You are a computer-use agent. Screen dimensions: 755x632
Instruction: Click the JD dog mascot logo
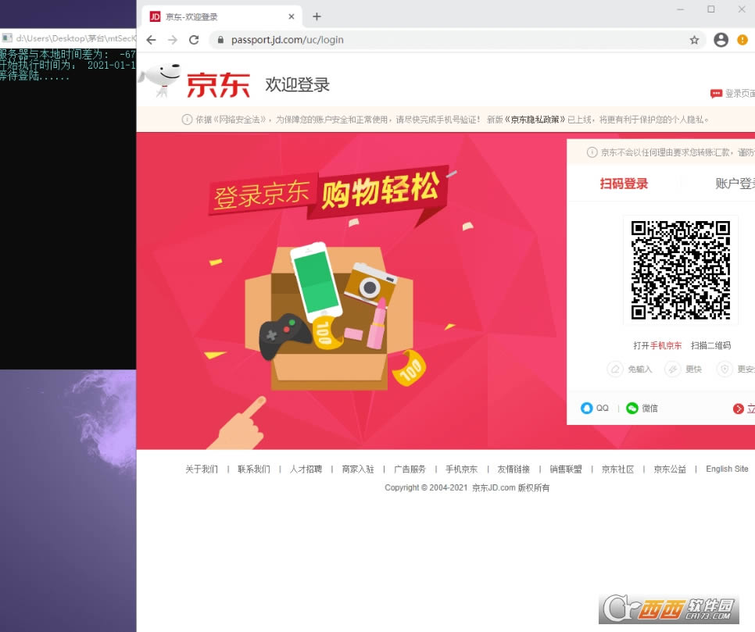coord(160,80)
